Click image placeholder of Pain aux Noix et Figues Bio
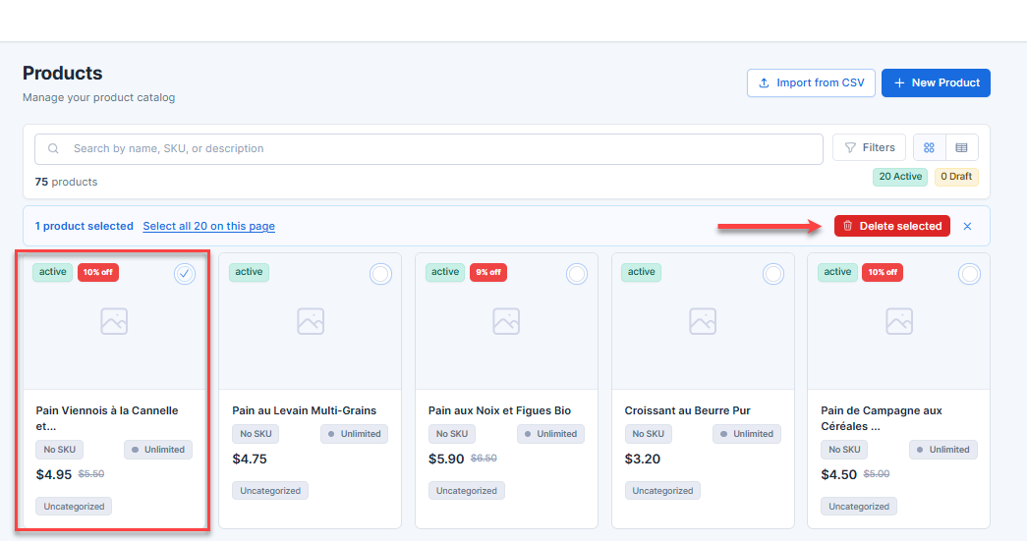The image size is (1027, 541). 506,321
